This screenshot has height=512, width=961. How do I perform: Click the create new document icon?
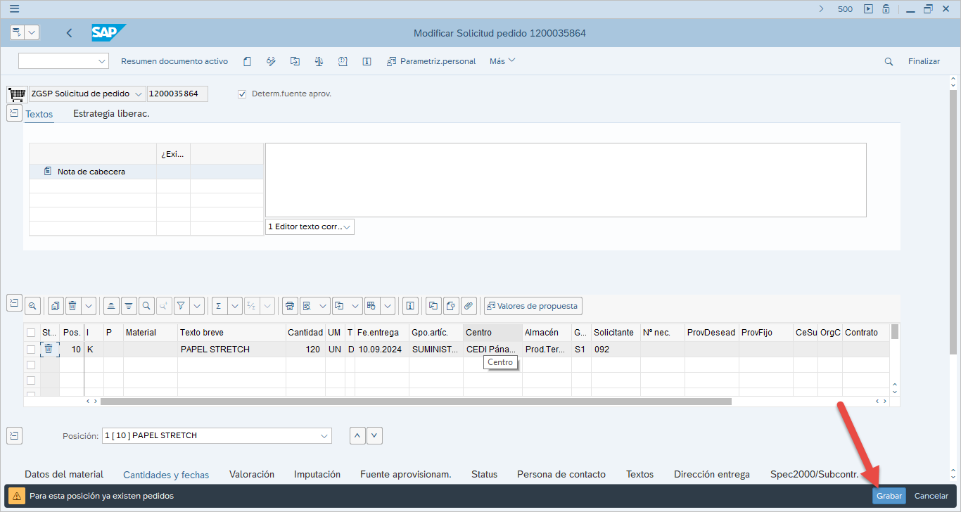pos(247,61)
